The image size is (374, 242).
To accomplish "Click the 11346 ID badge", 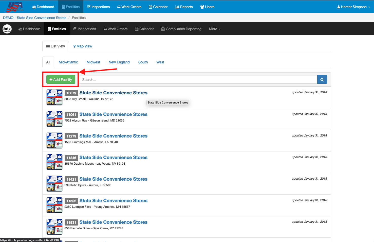I will click(x=71, y=158).
